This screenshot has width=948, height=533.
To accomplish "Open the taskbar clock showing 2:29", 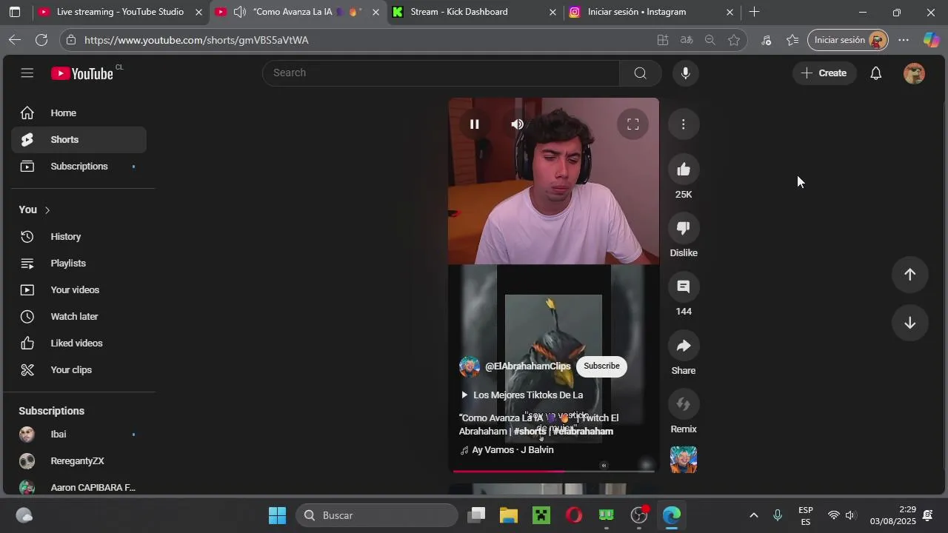I will click(892, 515).
